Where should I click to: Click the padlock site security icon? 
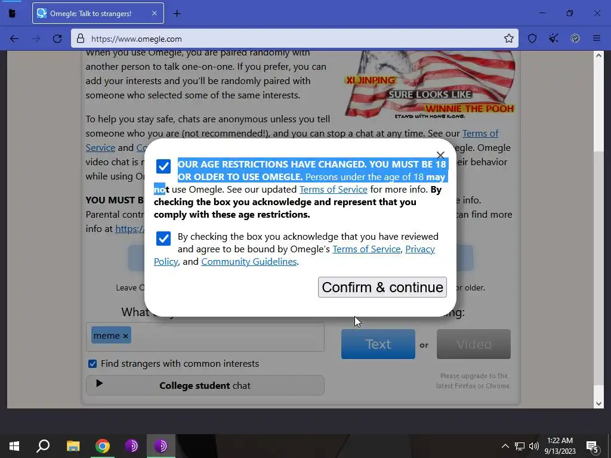81,39
